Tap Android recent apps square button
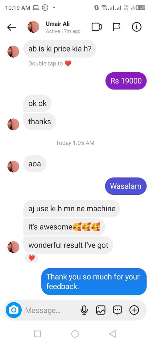The width and height of the screenshot is (150, 344). [37, 334]
